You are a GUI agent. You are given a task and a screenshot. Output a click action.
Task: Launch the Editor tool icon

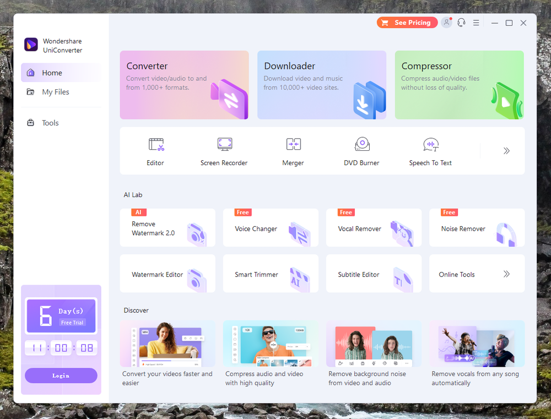click(x=156, y=144)
